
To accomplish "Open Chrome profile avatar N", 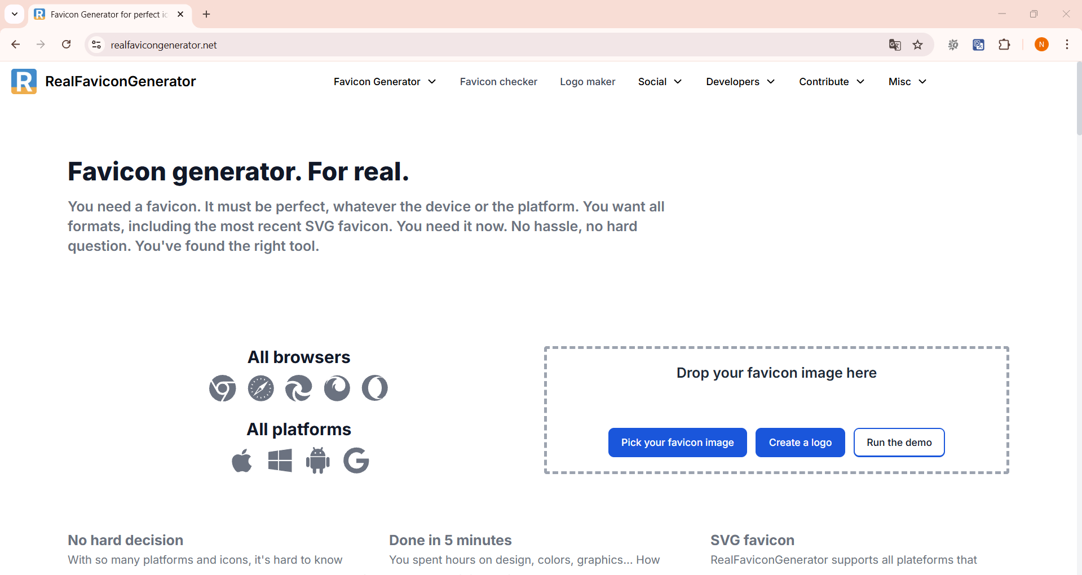I will click(x=1041, y=45).
